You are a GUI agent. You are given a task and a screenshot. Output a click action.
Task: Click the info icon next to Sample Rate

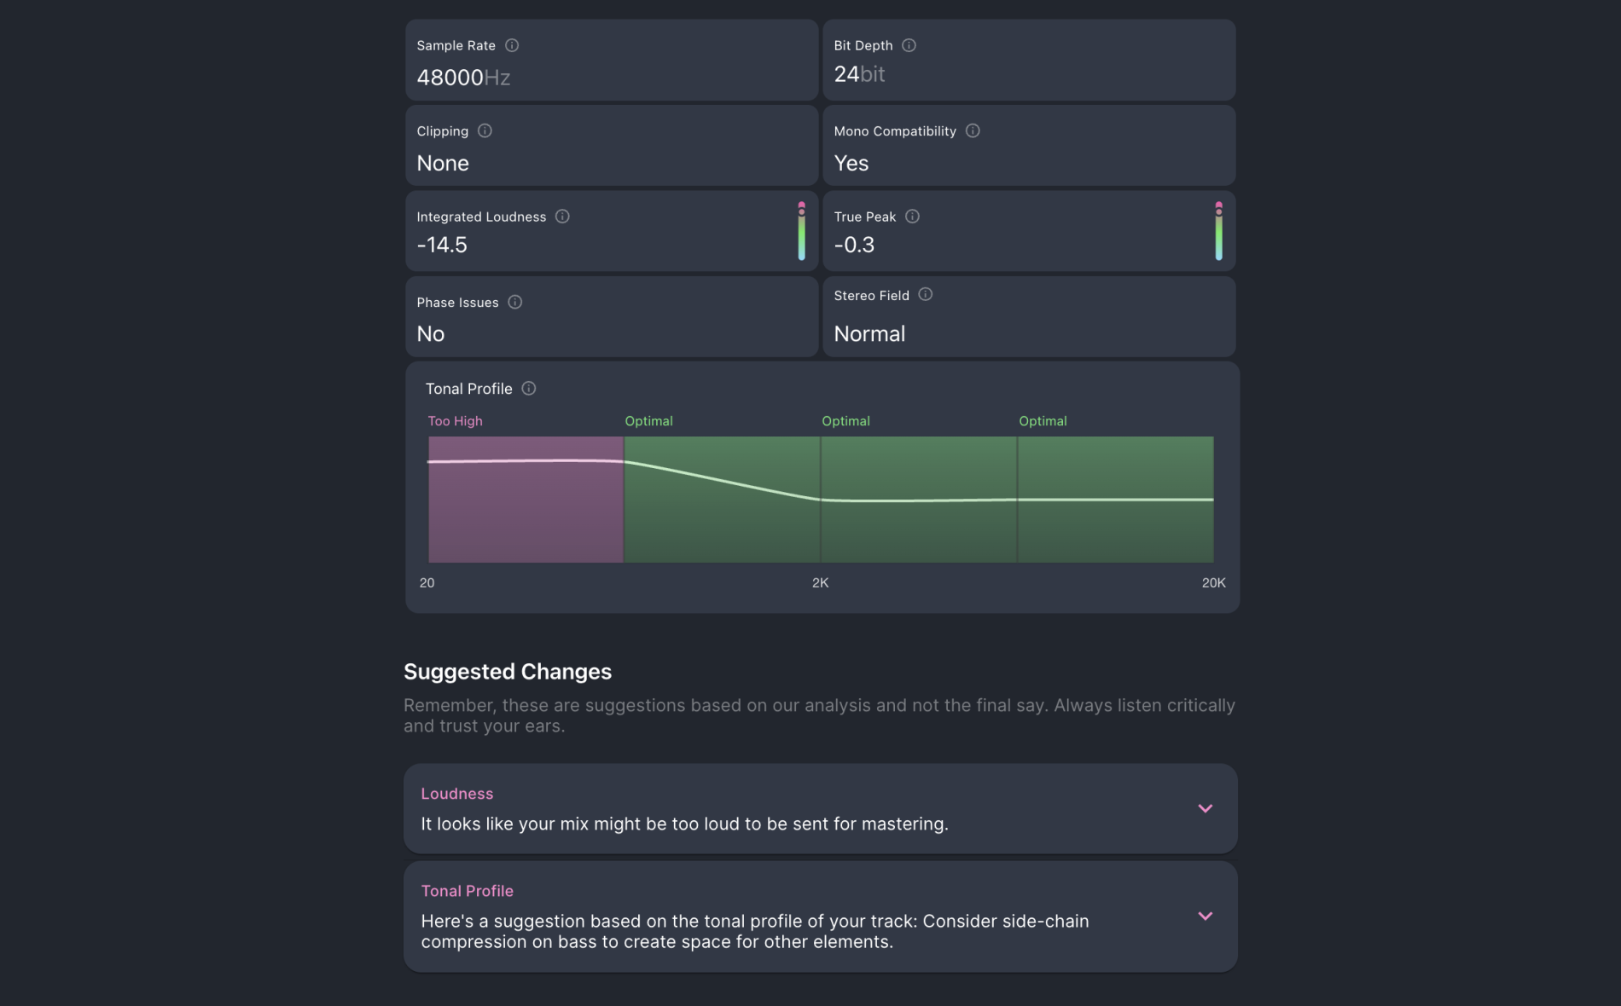(x=512, y=45)
